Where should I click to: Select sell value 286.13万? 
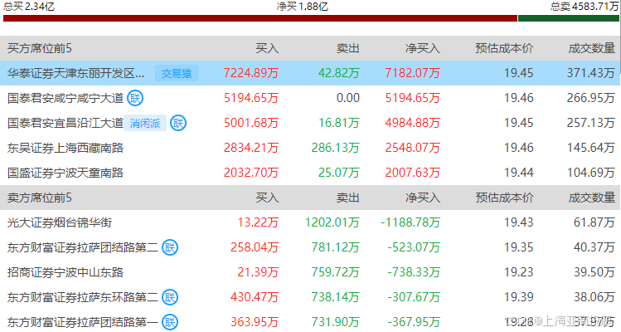point(335,148)
